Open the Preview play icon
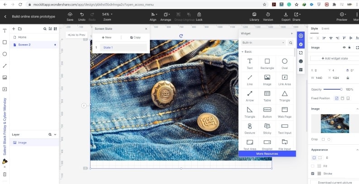The height and width of the screenshot is (184, 359). point(342,14)
